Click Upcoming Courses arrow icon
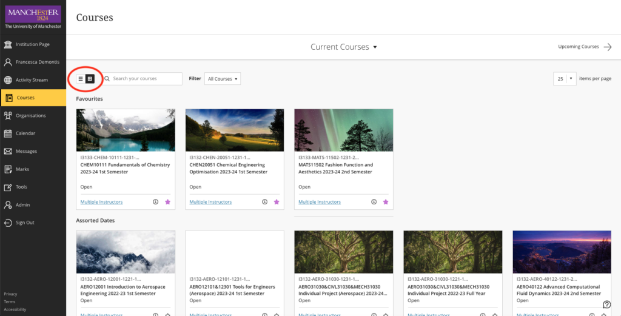 pyautogui.click(x=608, y=47)
